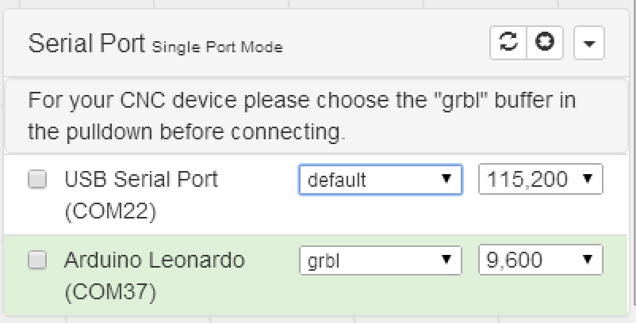Image resolution: width=636 pixels, height=323 pixels.
Task: Click the "Arduino Leonardo" port name
Action: click(x=155, y=260)
